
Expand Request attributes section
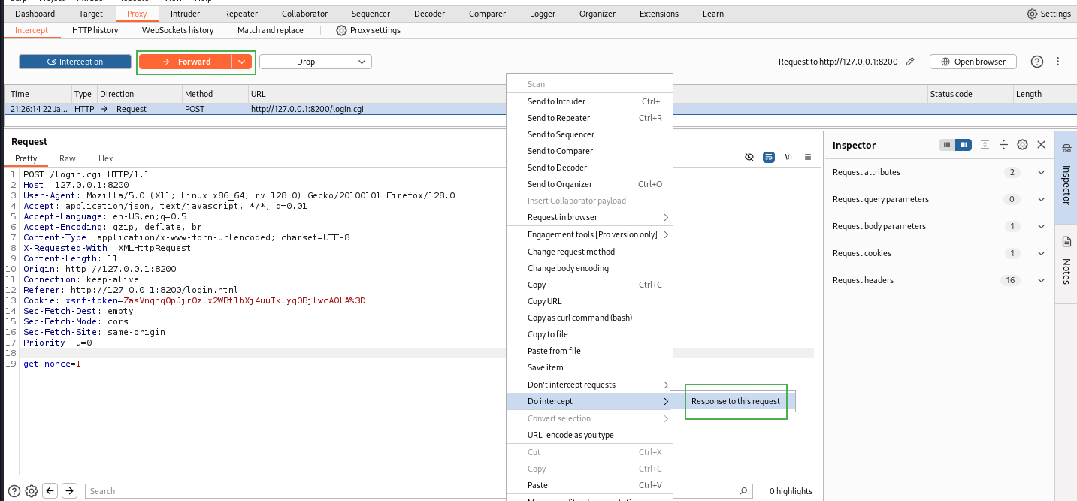tap(939, 172)
